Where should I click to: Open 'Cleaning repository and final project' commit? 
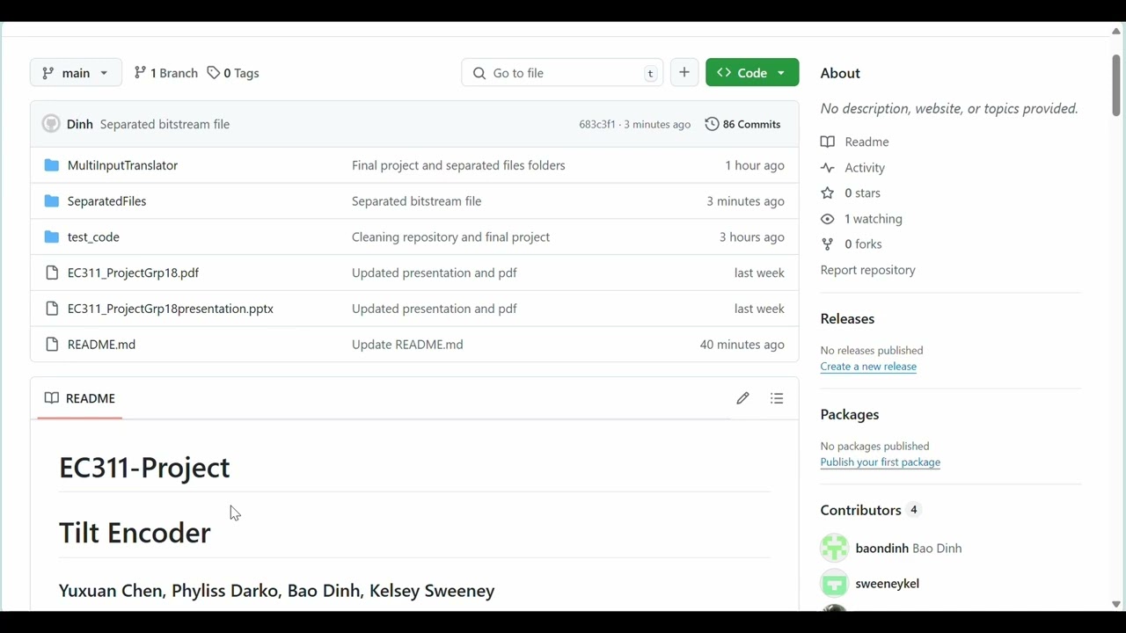coord(450,237)
